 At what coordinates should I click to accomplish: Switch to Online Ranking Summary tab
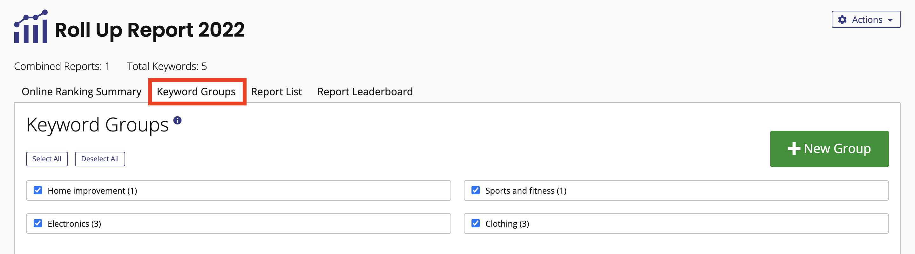point(81,91)
